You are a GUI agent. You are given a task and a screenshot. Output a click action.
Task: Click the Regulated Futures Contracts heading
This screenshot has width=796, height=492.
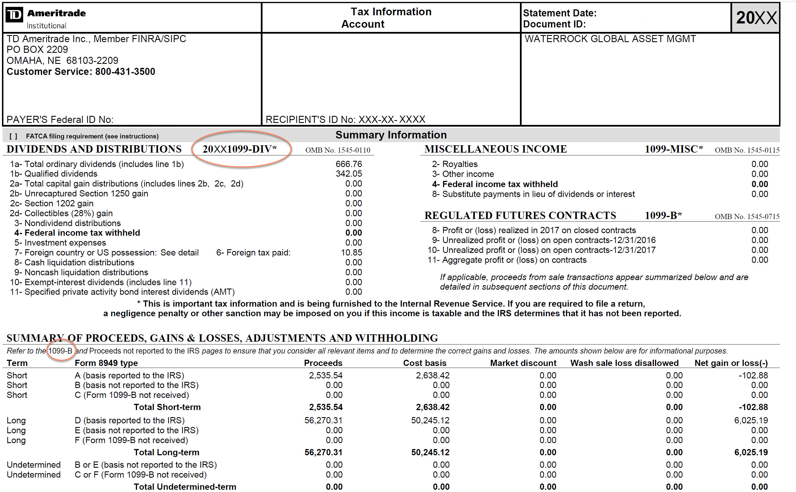(520, 215)
